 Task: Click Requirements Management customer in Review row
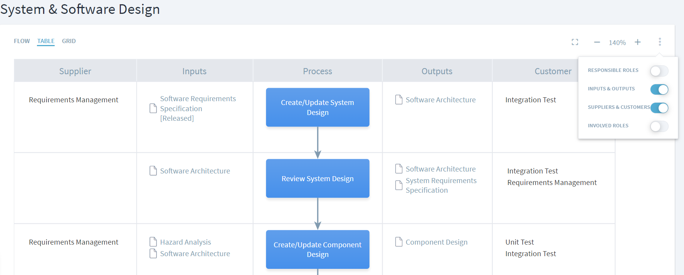tap(552, 182)
